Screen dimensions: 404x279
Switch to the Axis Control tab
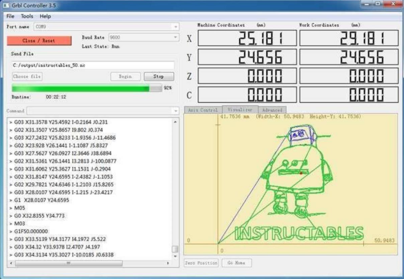203,110
